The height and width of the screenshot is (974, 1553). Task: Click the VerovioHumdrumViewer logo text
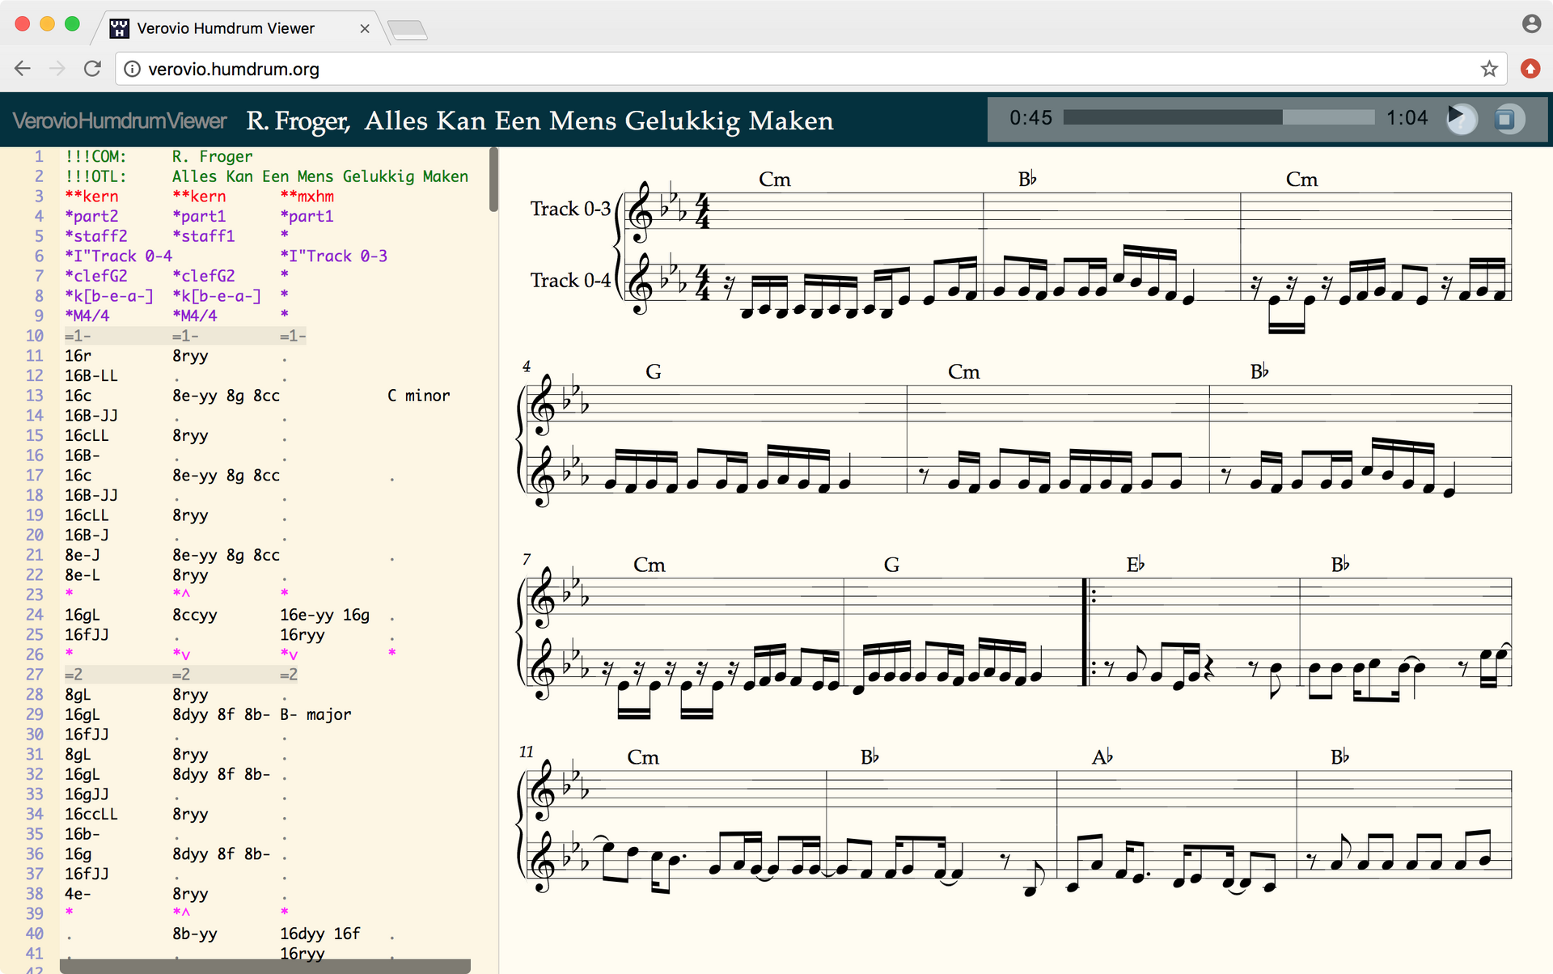[x=120, y=121]
